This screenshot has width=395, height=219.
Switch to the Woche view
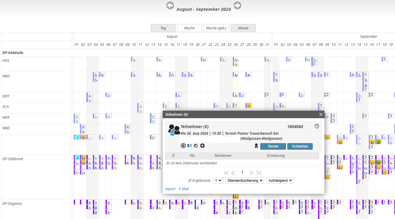[x=189, y=28]
